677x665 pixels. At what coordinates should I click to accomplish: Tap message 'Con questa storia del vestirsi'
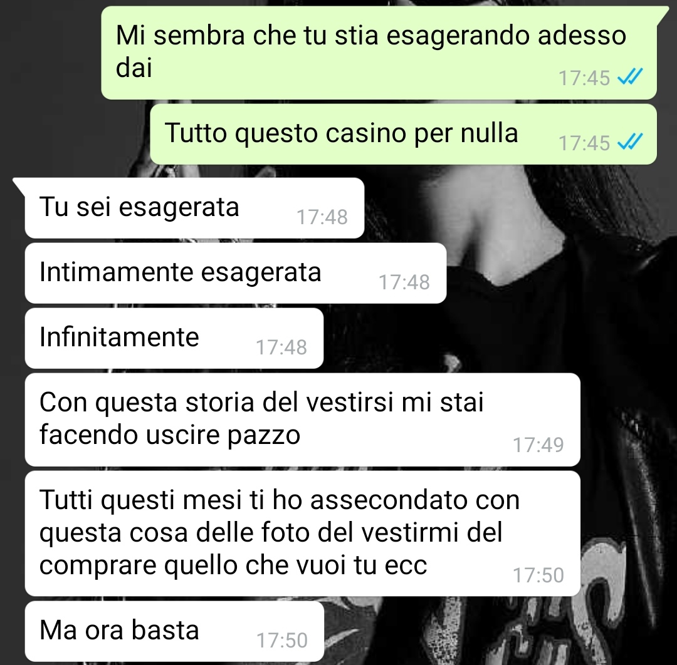click(302, 420)
